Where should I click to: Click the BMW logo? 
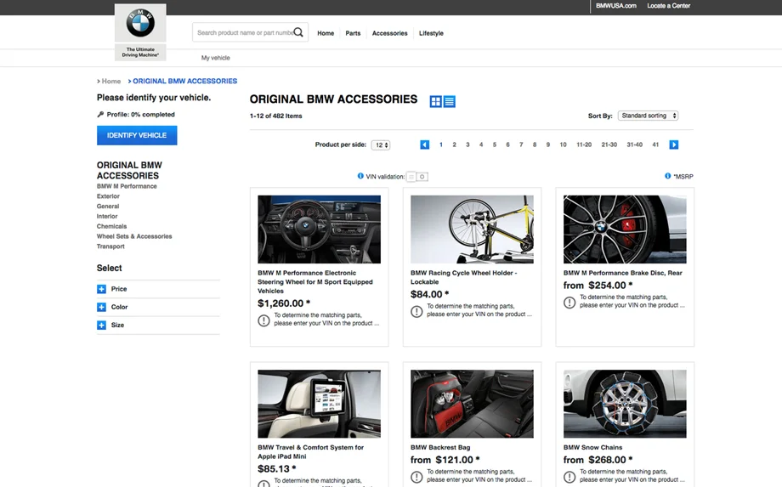tap(140, 23)
